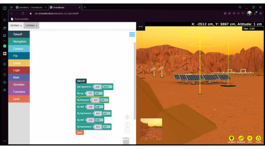Select the Measure ruler tool

241,138
